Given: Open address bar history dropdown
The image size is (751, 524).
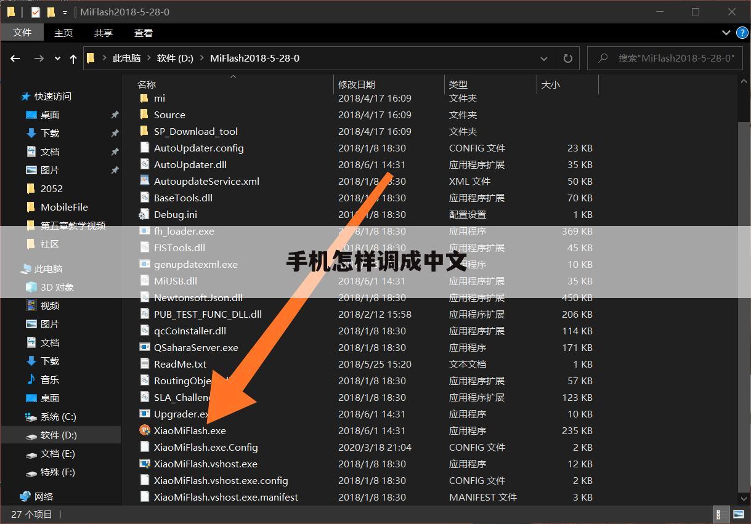Looking at the screenshot, I should (x=544, y=58).
